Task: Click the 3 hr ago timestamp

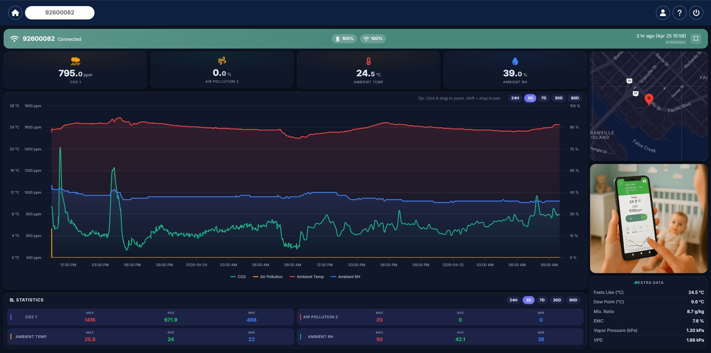Action: (x=661, y=36)
